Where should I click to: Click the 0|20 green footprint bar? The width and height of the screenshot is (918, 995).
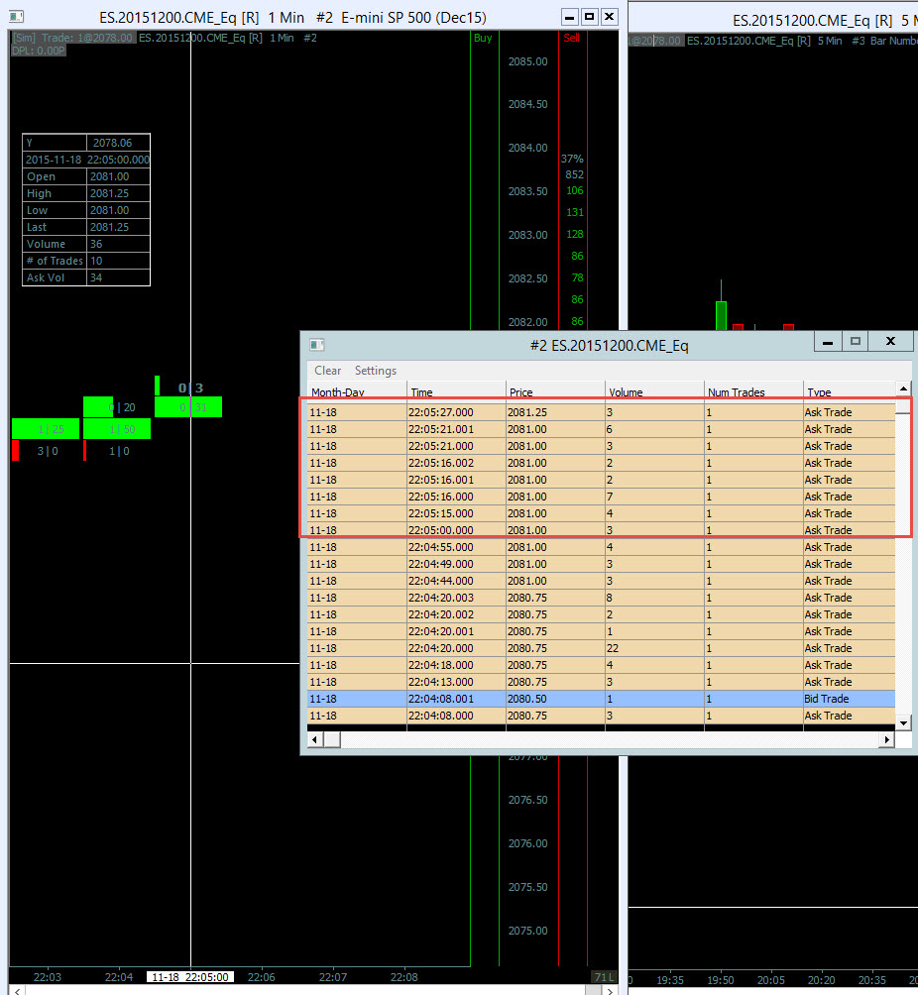98,407
